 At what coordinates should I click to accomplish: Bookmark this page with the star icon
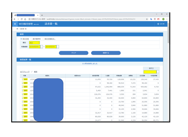coord(147,19)
